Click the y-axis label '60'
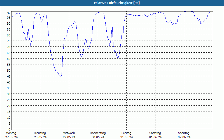Image resolution: width=224 pixels, height=140 pixels. coord(9,59)
